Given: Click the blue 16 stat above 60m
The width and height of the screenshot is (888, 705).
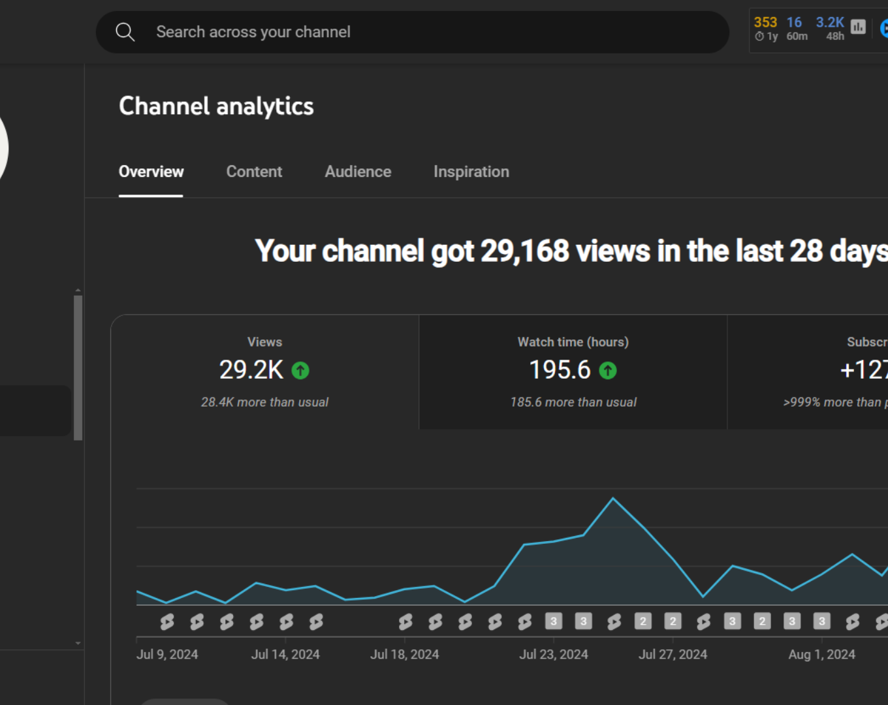Looking at the screenshot, I should 794,22.
